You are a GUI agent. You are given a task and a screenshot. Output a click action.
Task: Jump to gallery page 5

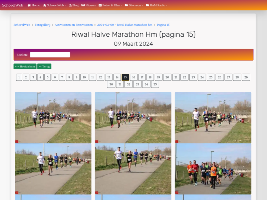tap(48, 77)
